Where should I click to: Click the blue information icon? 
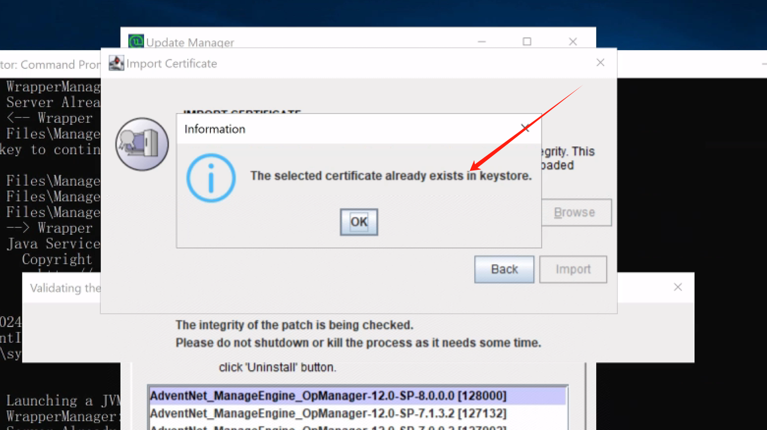[211, 178]
